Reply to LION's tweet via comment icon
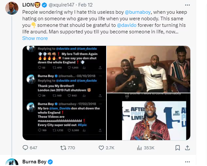This screenshot has width=207, height=166. coord(25,148)
